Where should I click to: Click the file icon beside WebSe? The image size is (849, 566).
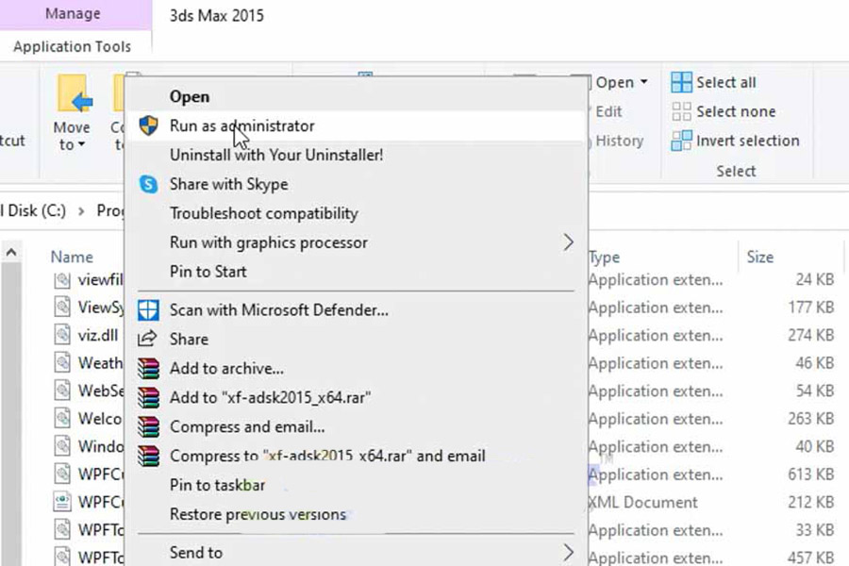[62, 391]
